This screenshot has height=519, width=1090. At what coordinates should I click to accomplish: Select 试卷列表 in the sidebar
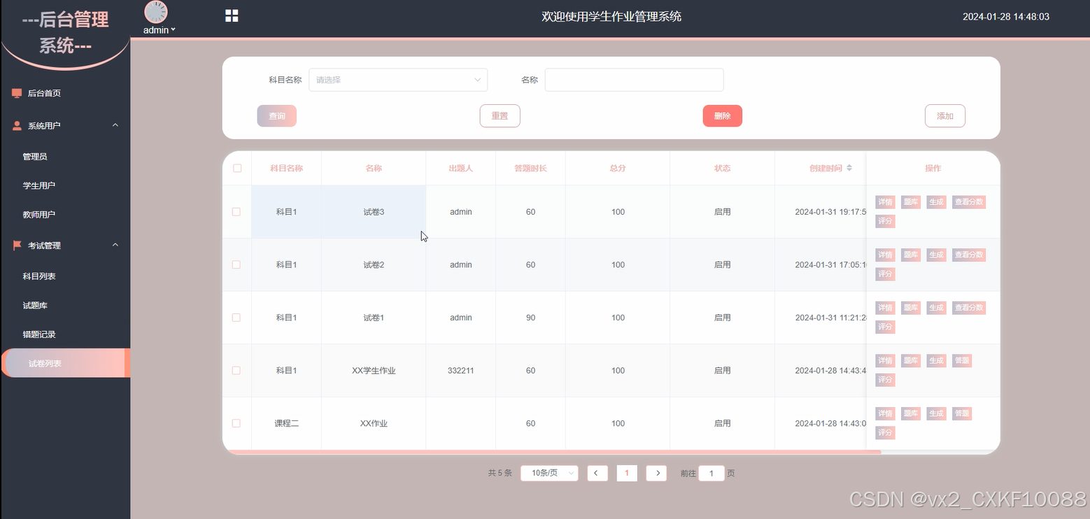(x=65, y=363)
